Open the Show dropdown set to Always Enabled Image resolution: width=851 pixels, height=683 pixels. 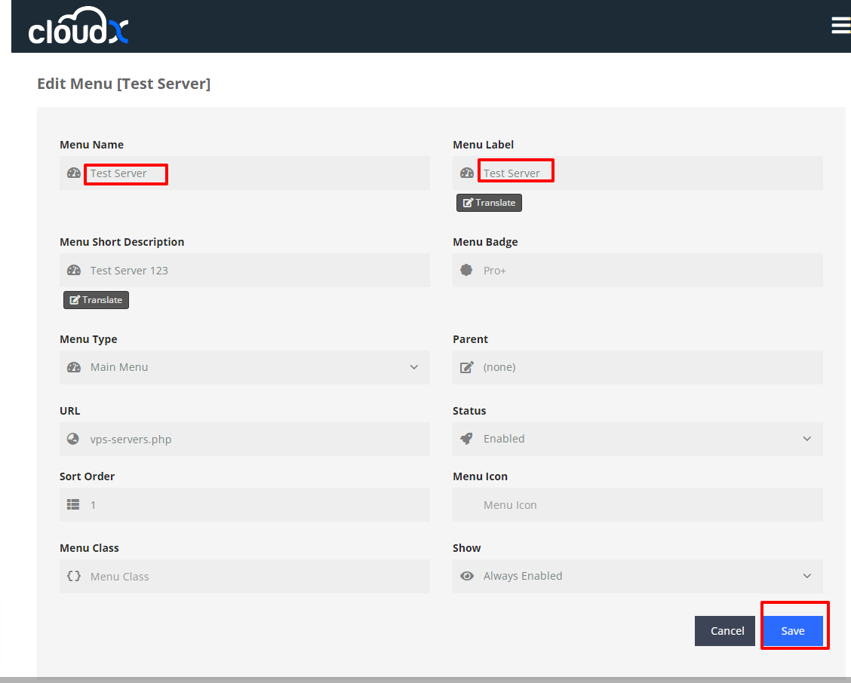(x=806, y=576)
